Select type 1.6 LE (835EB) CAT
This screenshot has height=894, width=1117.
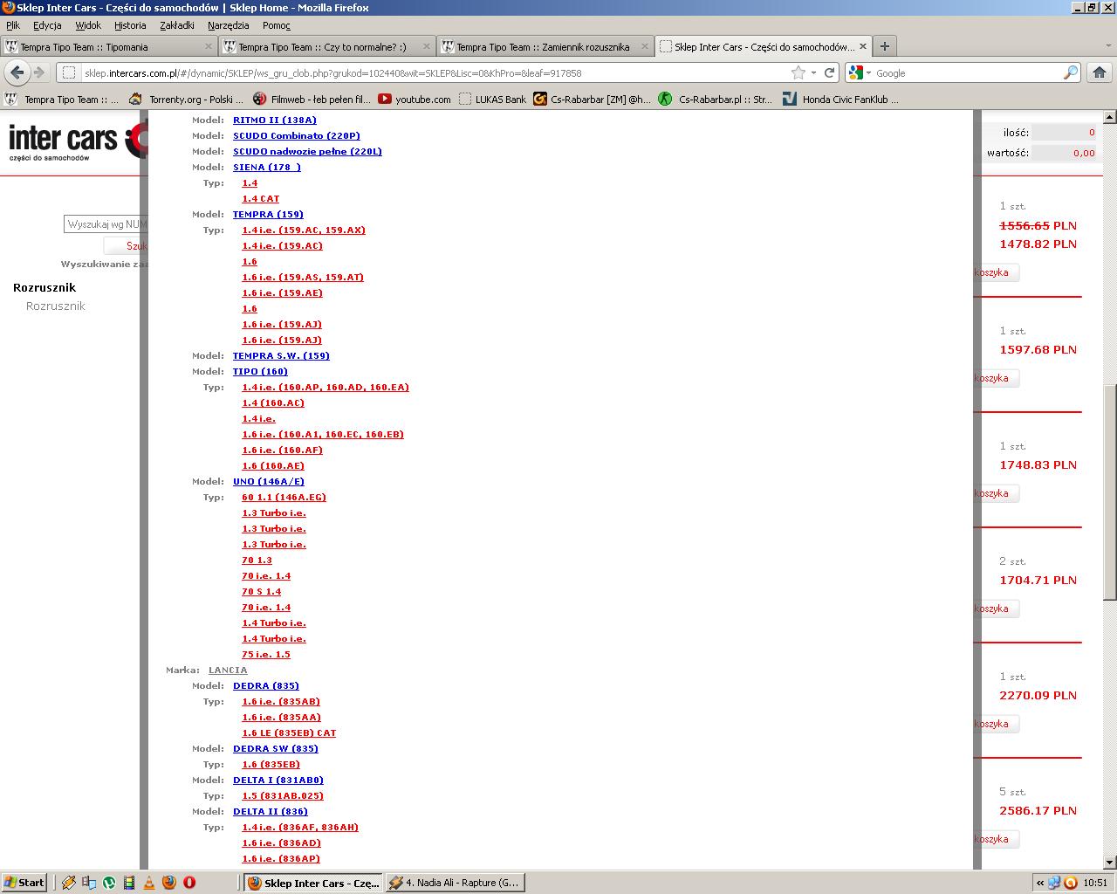[289, 732]
